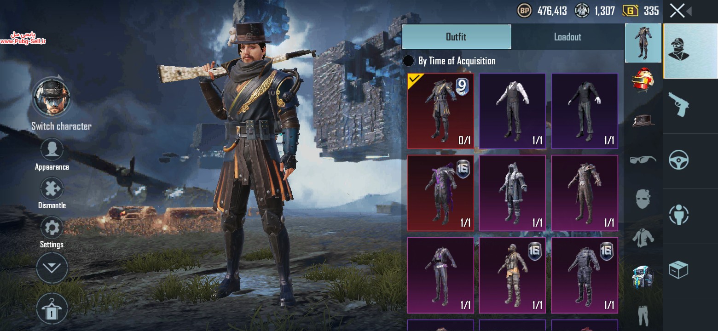Open the steering wheel vehicles section
The width and height of the screenshot is (718, 331).
pos(678,160)
